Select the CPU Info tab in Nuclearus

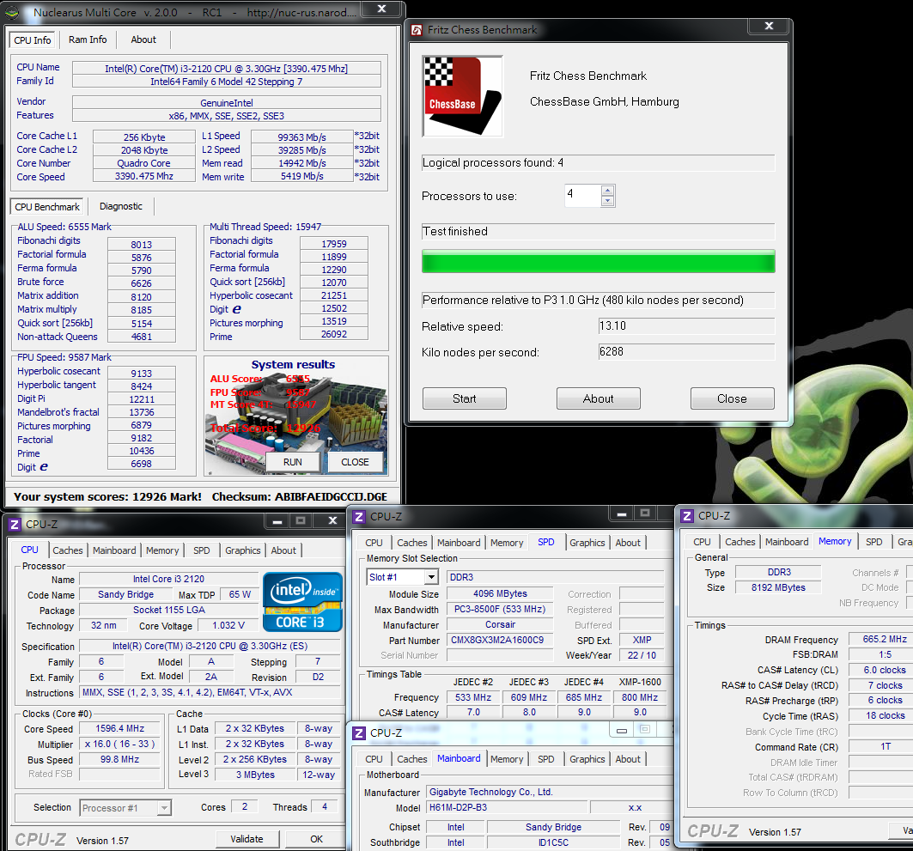32,40
